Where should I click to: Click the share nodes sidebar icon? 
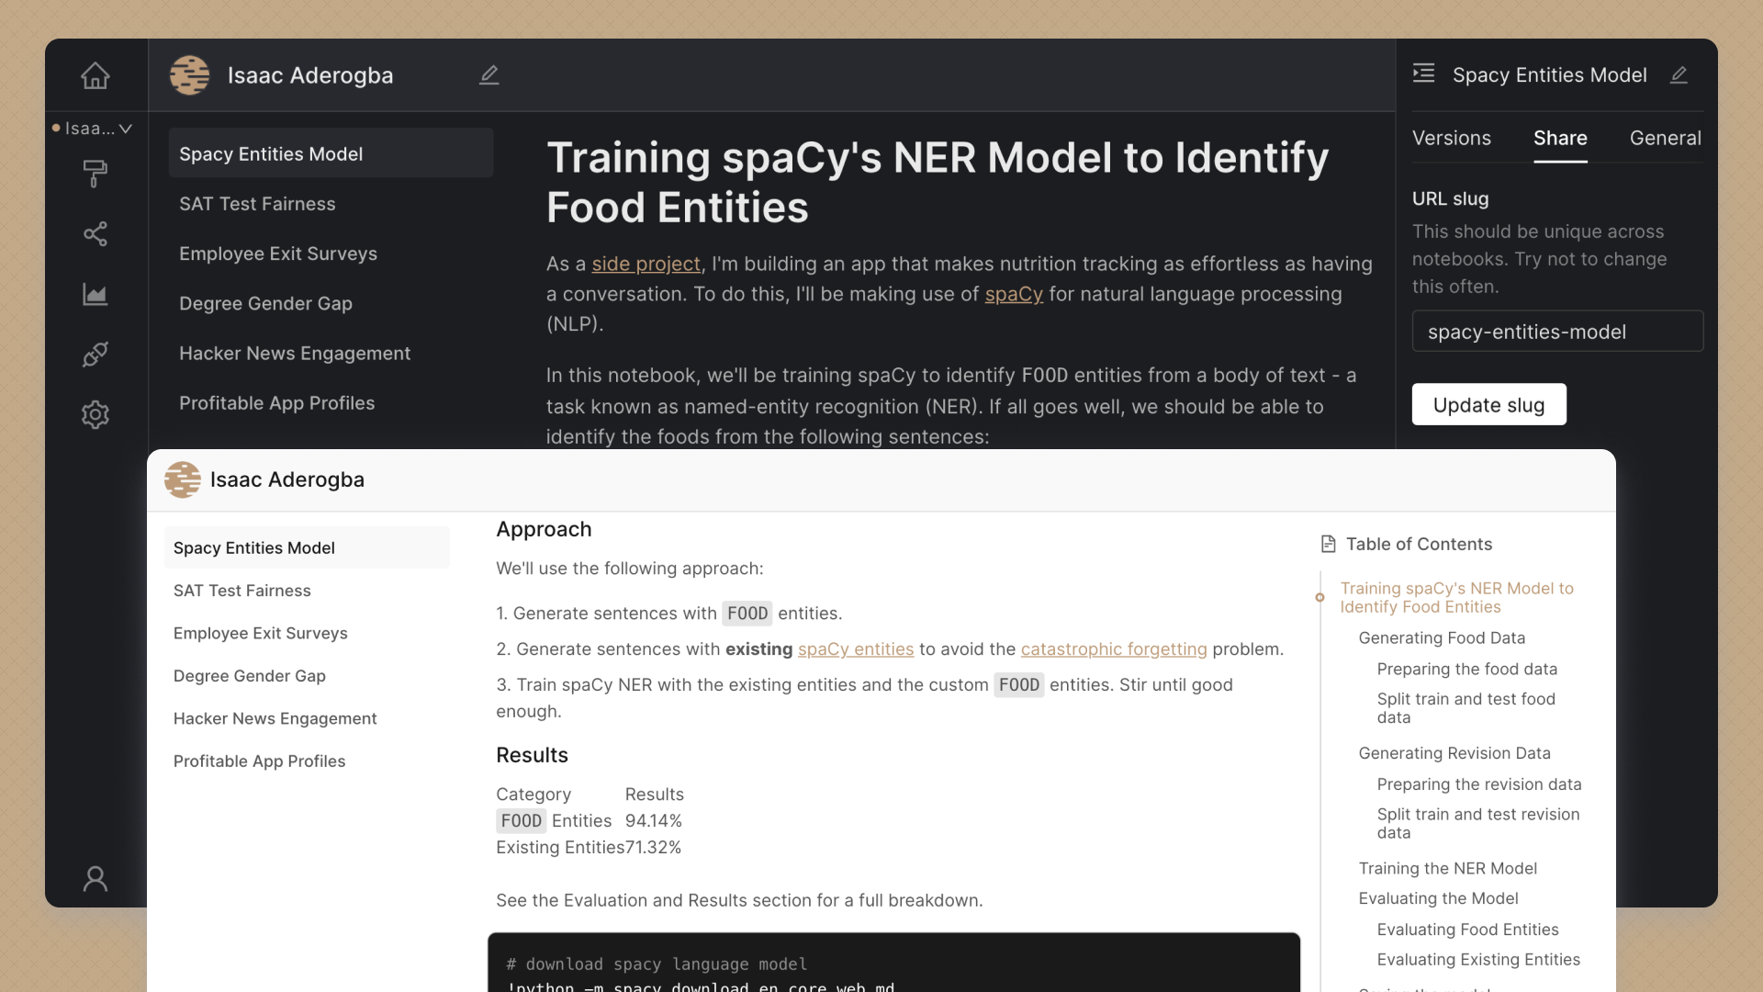pos(95,234)
